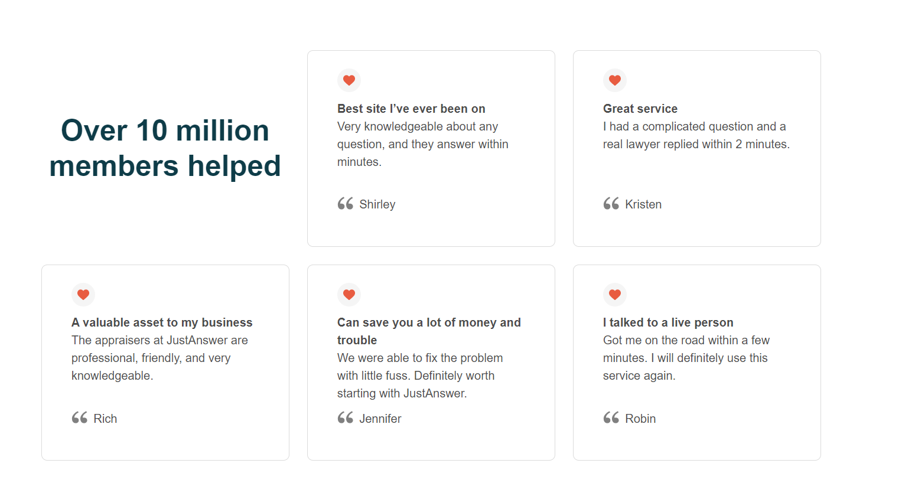The height and width of the screenshot is (486, 902).
Task: Click the quote mark beside Kristen
Action: 611,204
